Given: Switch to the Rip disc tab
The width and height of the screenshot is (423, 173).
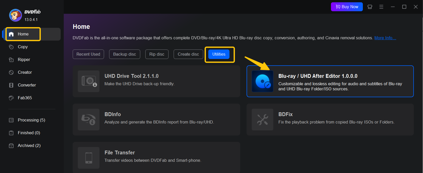Looking at the screenshot, I should pos(157,54).
